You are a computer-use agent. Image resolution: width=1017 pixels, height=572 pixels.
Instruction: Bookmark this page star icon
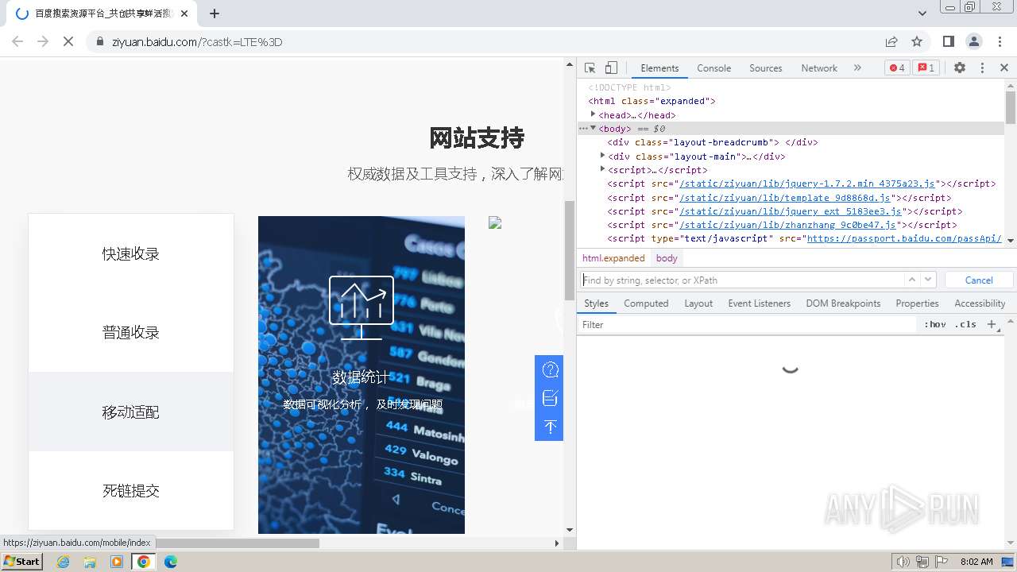[917, 41]
